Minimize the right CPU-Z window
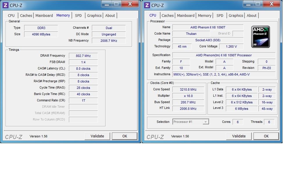This screenshot has width=293, height=183. [248, 4]
